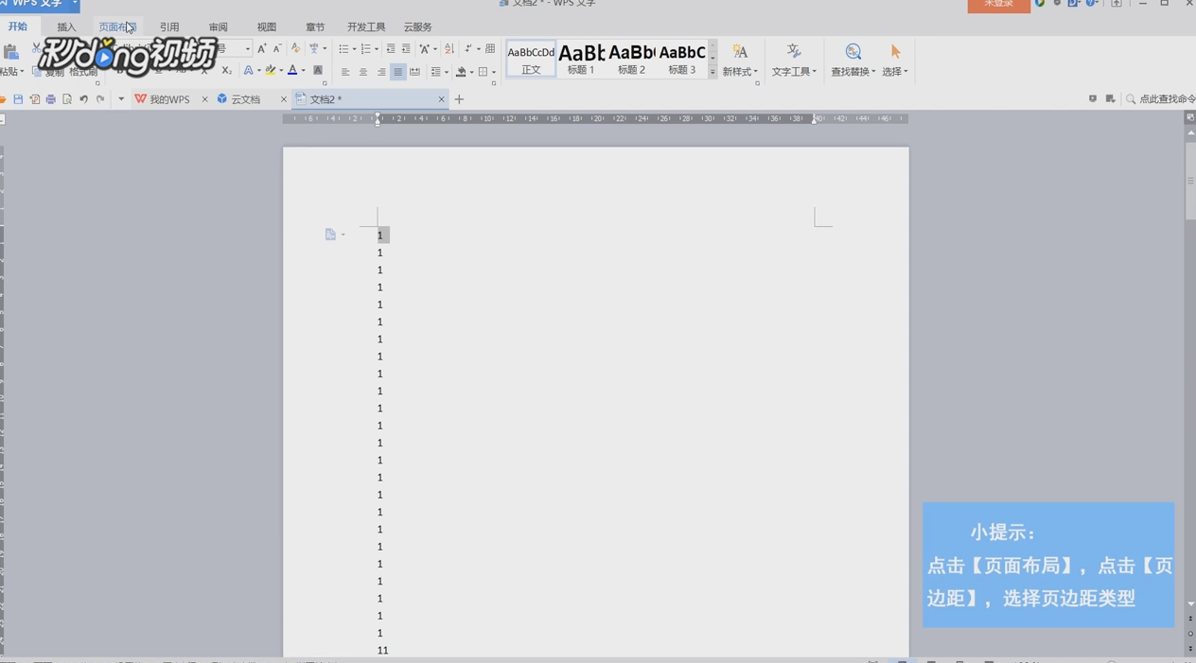The height and width of the screenshot is (663, 1196).
Task: Open 新样式 new style menu
Action: point(740,60)
